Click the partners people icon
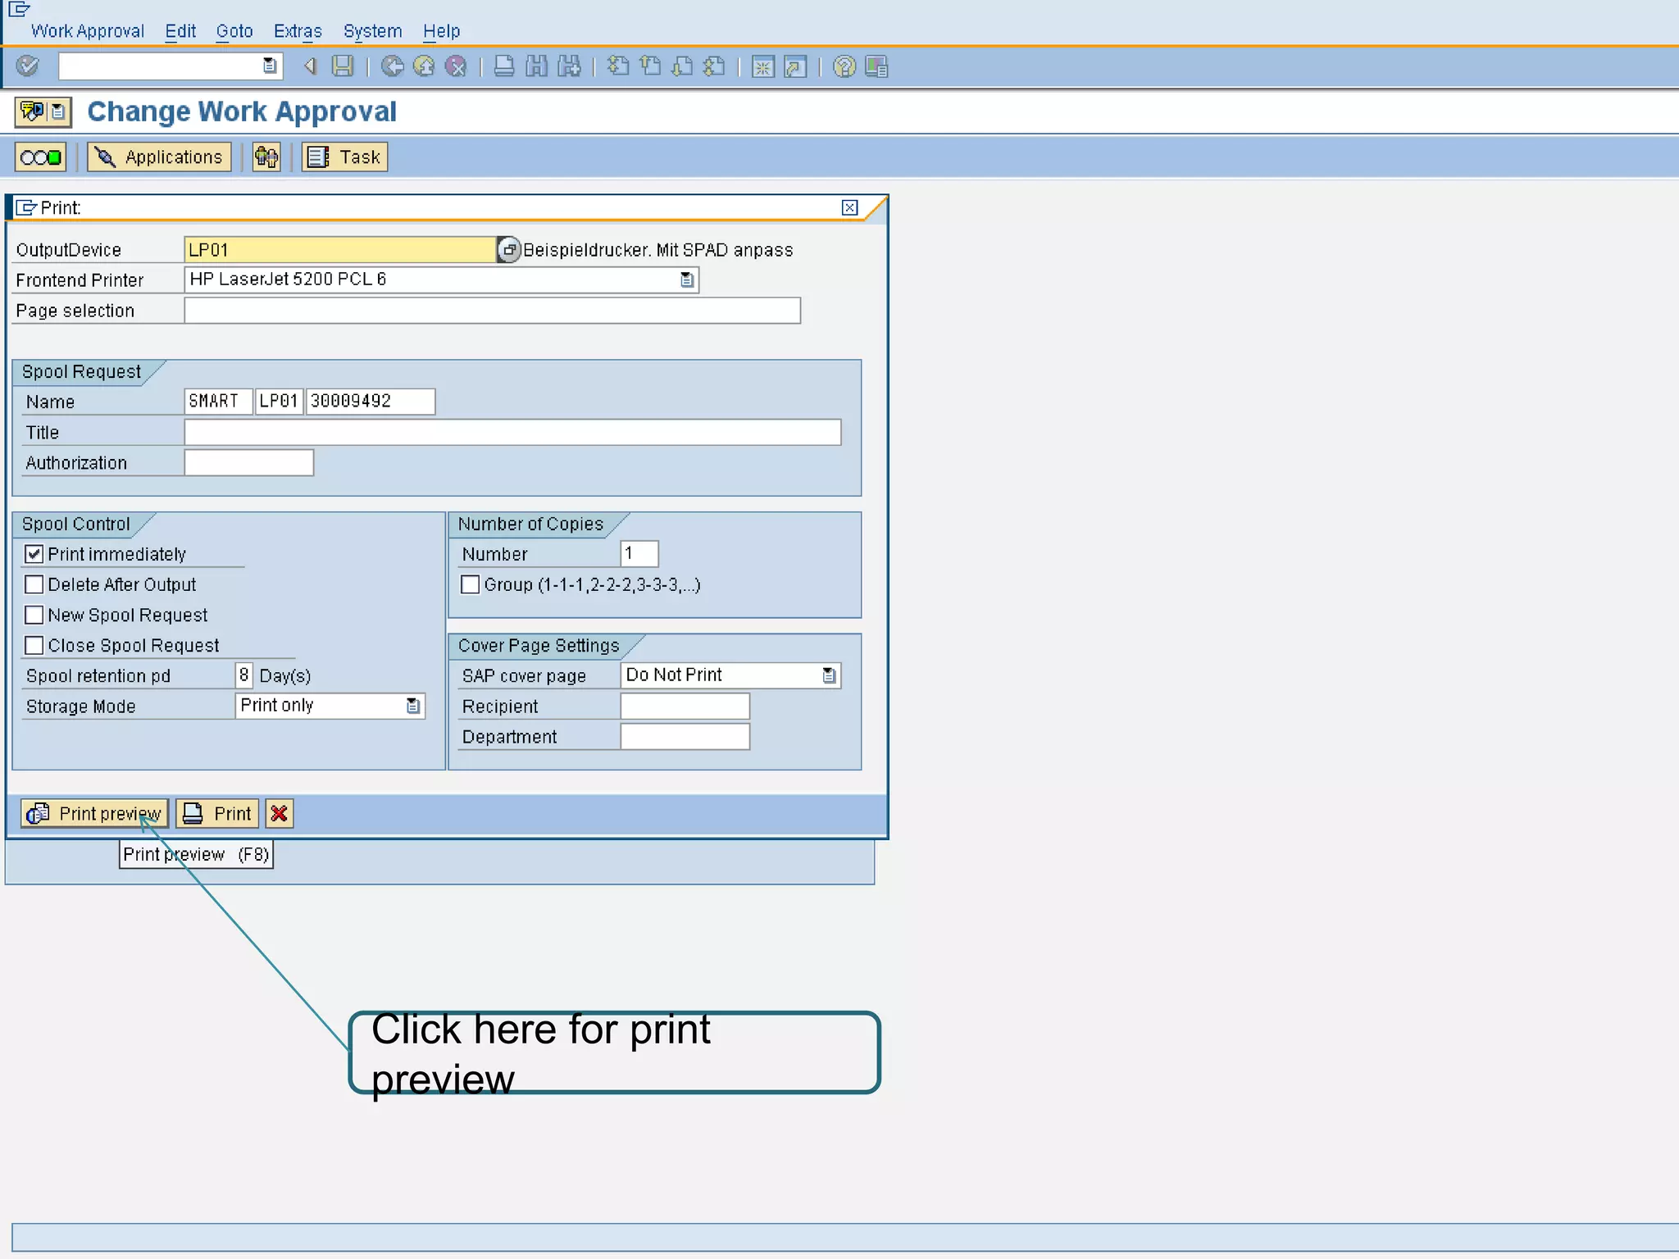The height and width of the screenshot is (1259, 1679). point(266,157)
